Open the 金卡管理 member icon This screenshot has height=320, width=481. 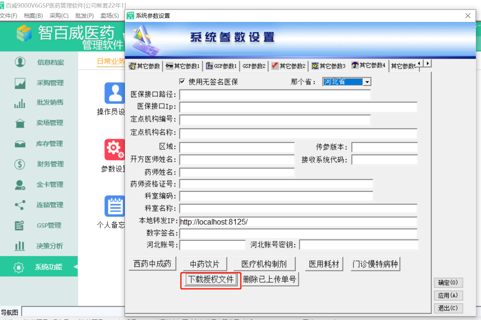point(20,185)
